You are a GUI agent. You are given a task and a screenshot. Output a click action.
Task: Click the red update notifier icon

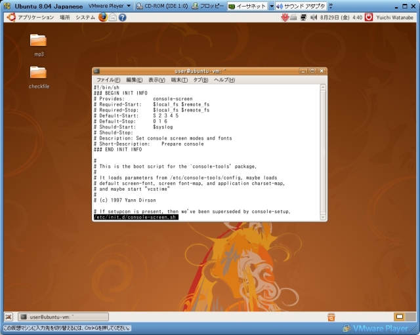click(285, 18)
